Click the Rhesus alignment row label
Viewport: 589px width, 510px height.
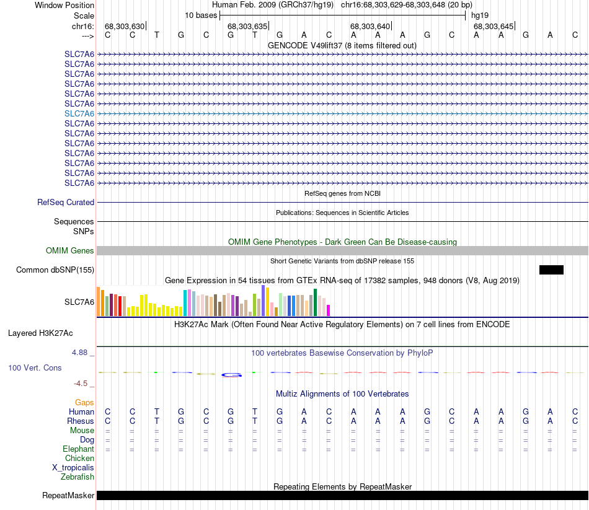click(x=81, y=421)
